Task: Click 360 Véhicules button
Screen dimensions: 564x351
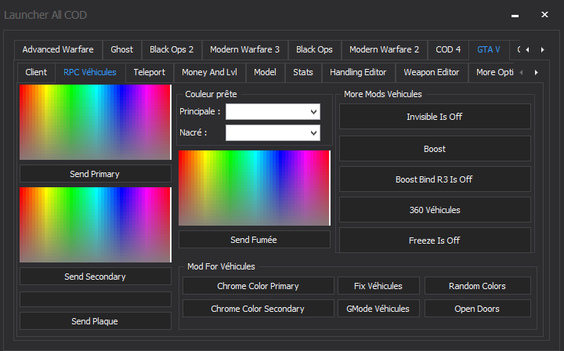Action: (435, 210)
